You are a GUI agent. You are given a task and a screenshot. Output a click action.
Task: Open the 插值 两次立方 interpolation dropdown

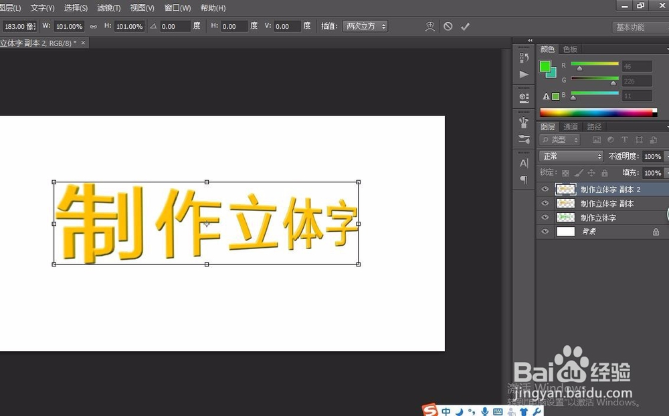[x=365, y=27]
